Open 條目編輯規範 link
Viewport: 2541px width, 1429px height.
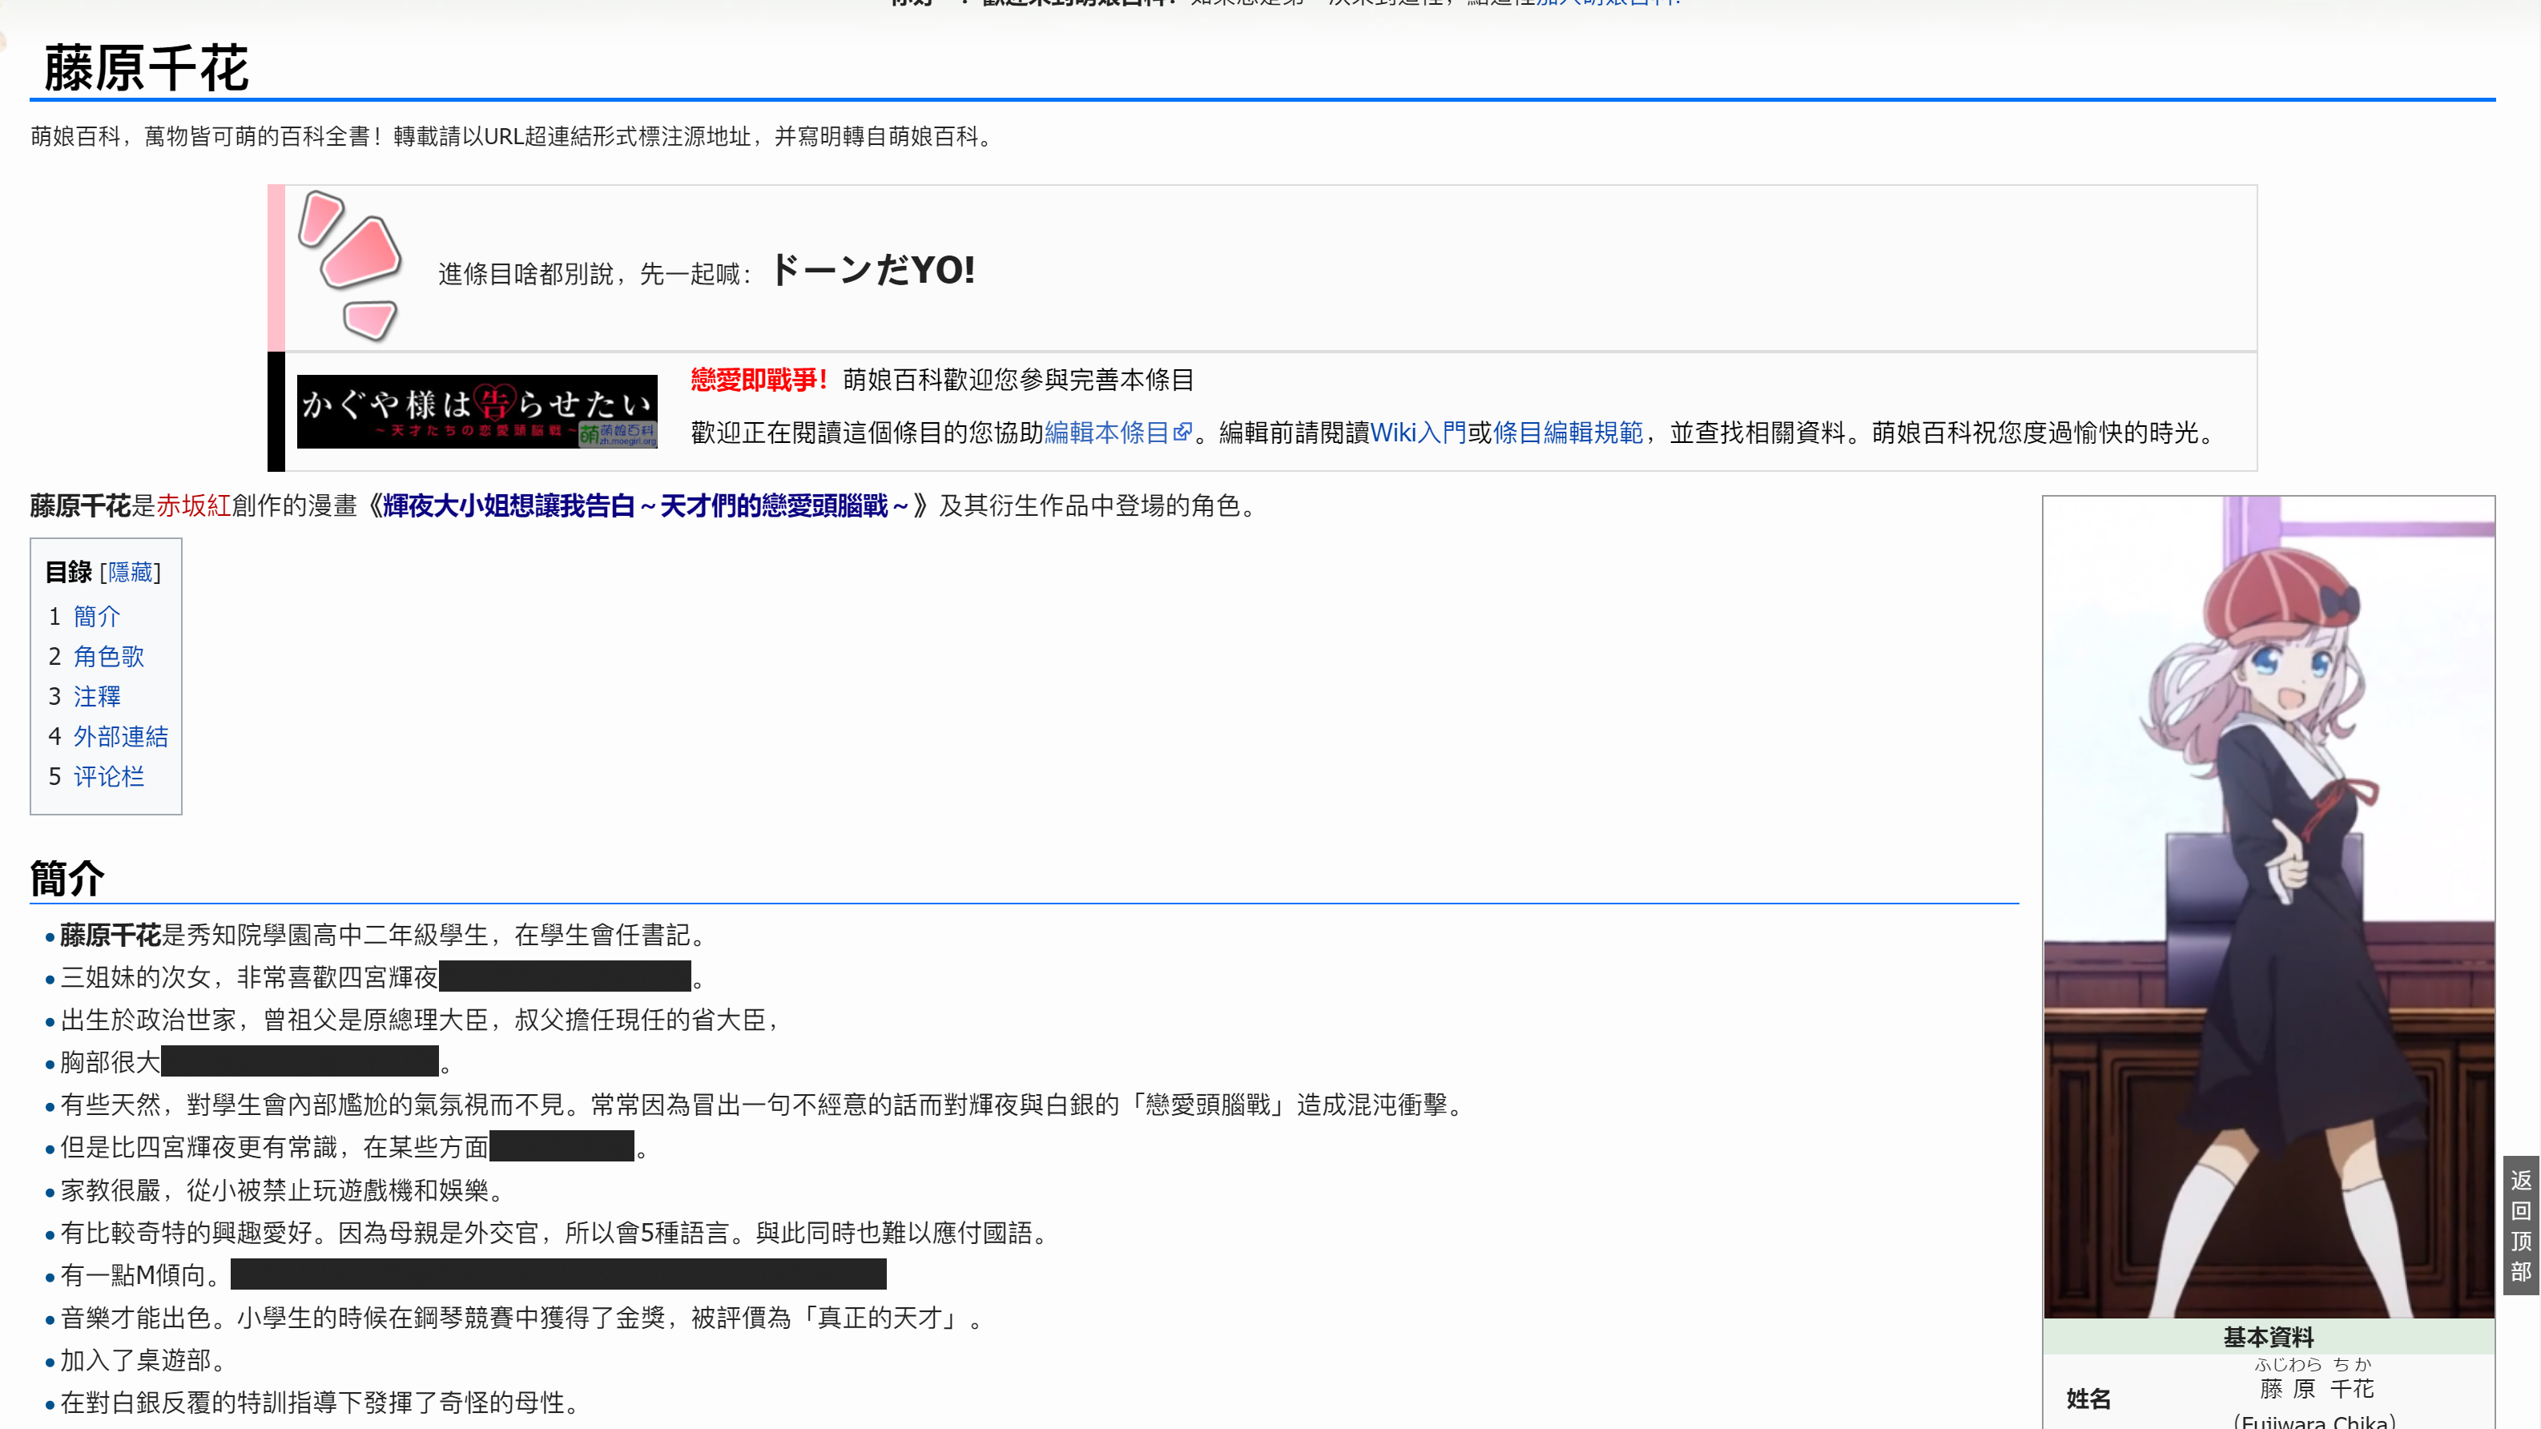pos(1568,433)
